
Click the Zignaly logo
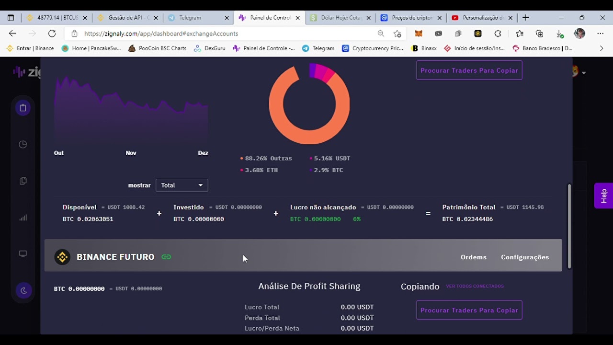tap(27, 72)
